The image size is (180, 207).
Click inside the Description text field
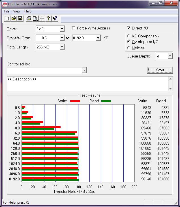coord(88,84)
